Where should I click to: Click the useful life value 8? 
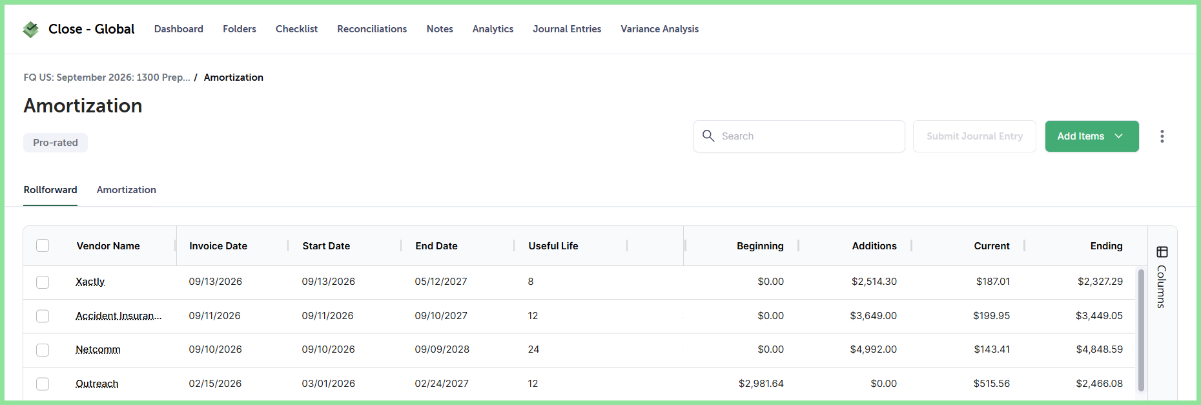(x=531, y=282)
